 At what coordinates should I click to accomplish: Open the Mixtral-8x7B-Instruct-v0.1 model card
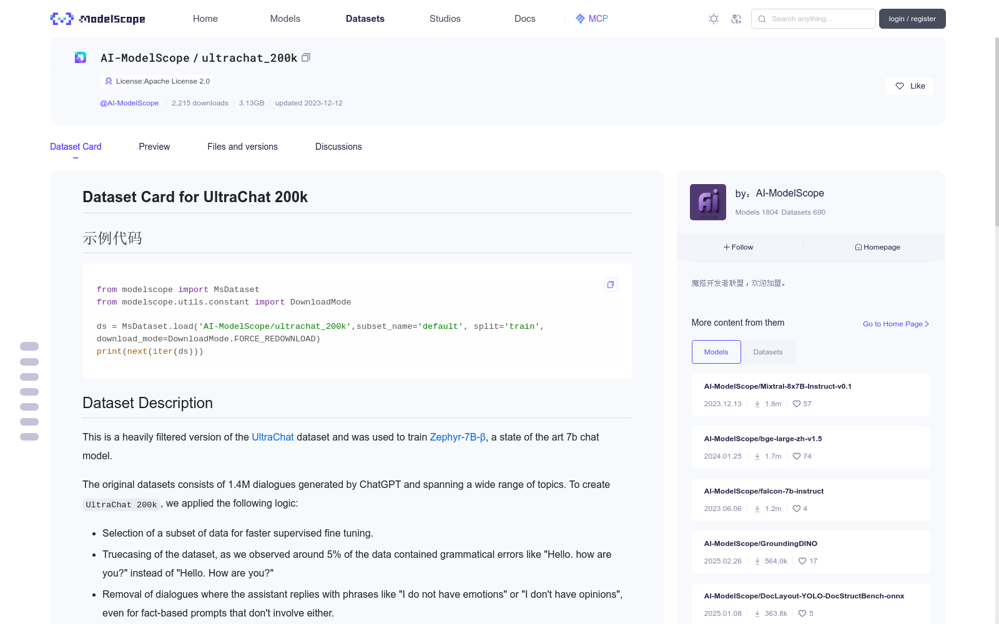coord(777,386)
